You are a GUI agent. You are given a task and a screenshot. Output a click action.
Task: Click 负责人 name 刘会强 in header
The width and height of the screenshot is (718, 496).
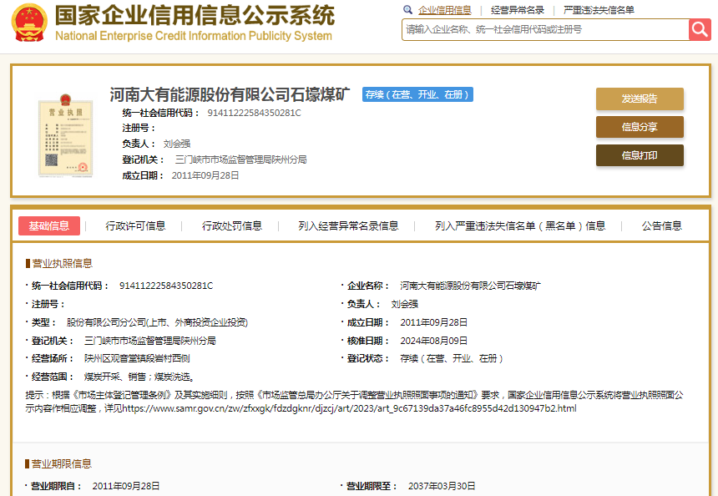point(177,144)
